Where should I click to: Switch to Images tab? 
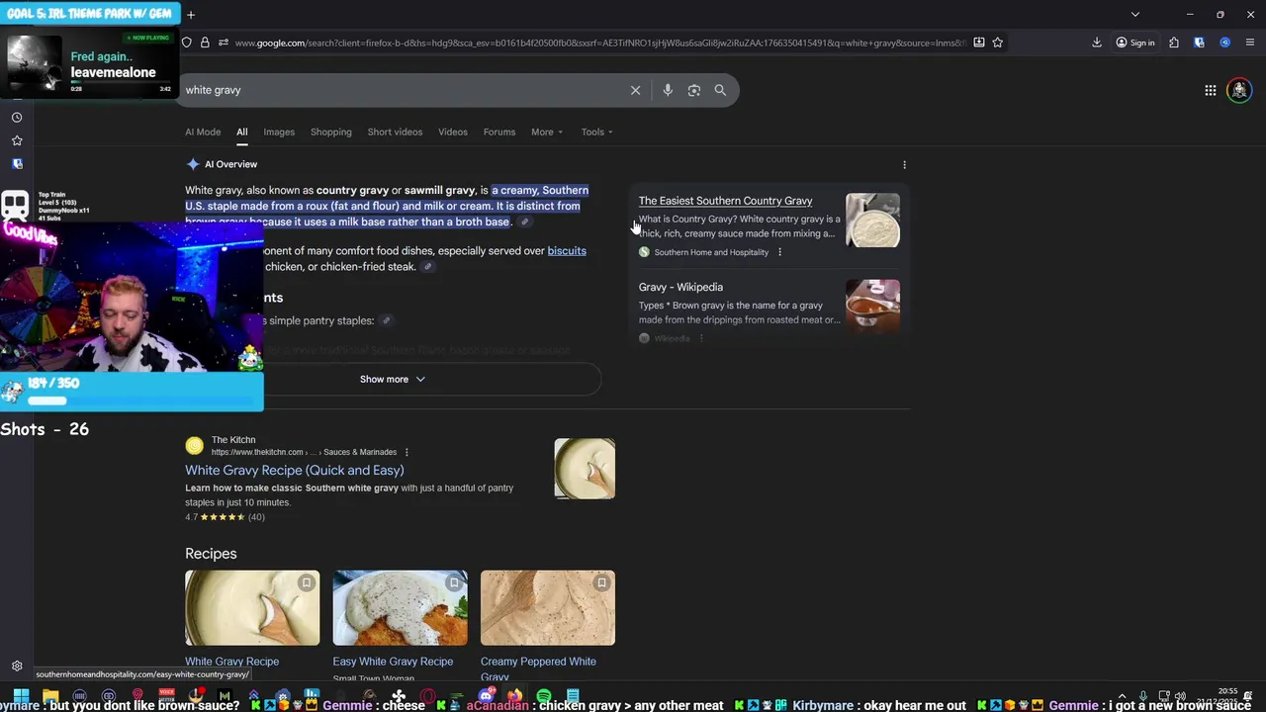[279, 132]
